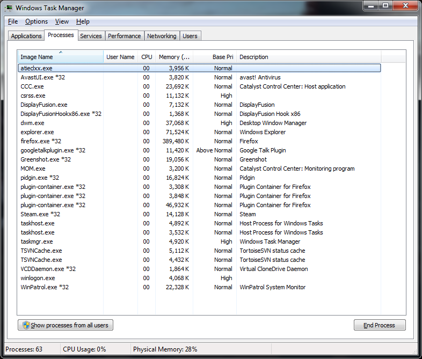This screenshot has height=359, width=422.
Task: Sort by Description column header
Action: 309,57
